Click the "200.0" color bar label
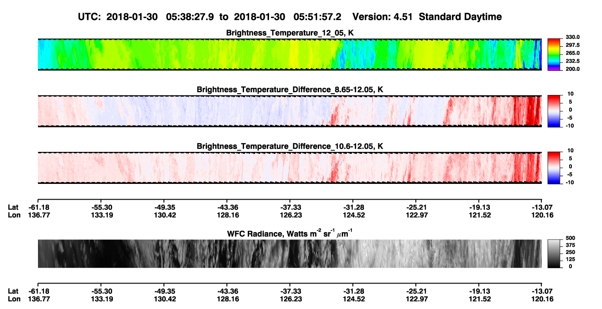The height and width of the screenshot is (309, 602). [573, 69]
